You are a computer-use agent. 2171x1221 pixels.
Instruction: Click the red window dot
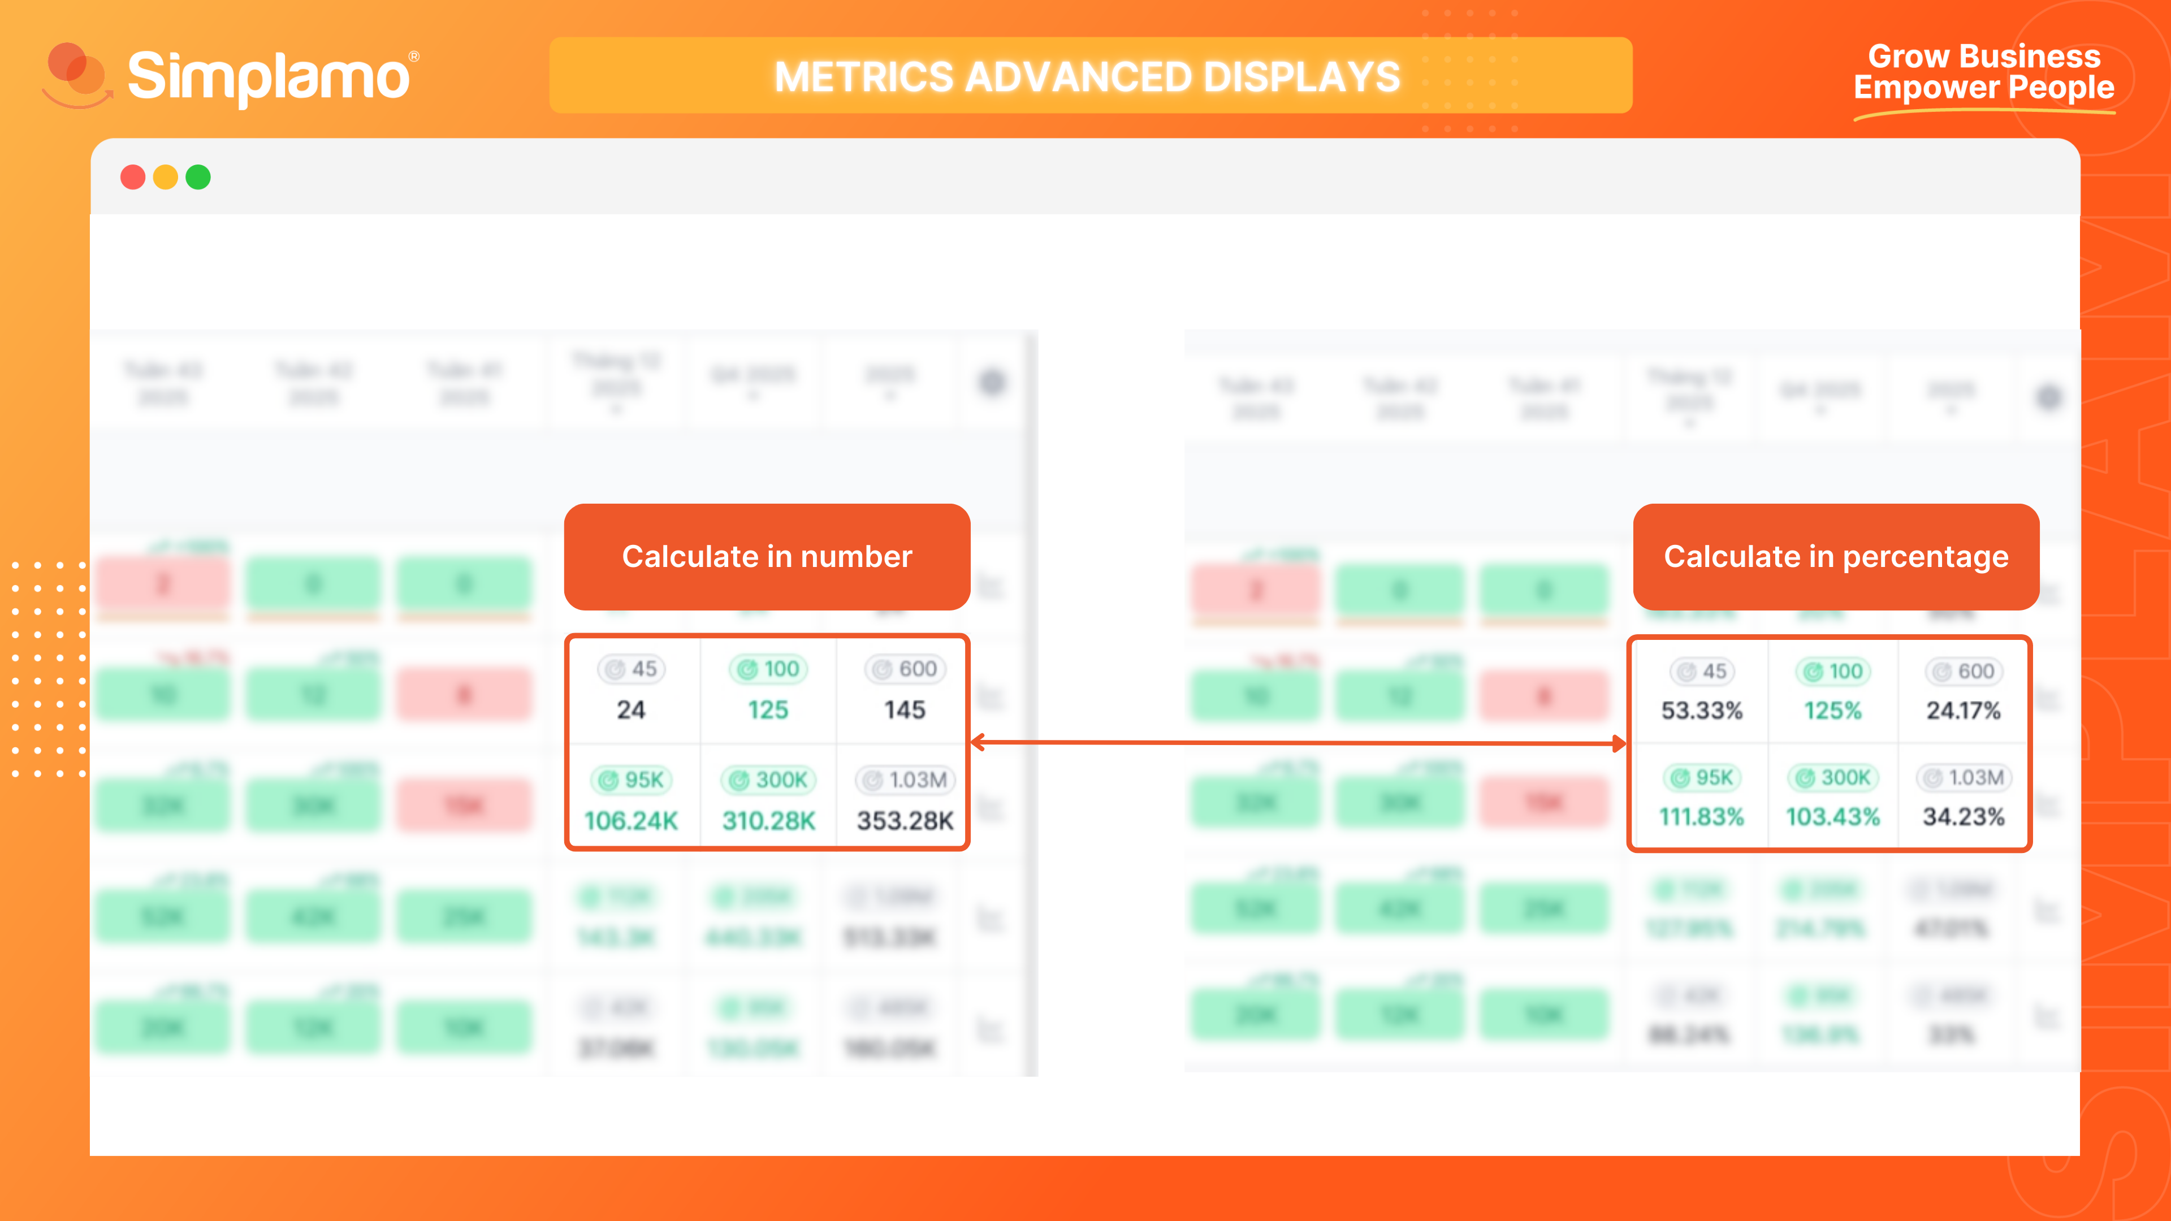pos(133,177)
